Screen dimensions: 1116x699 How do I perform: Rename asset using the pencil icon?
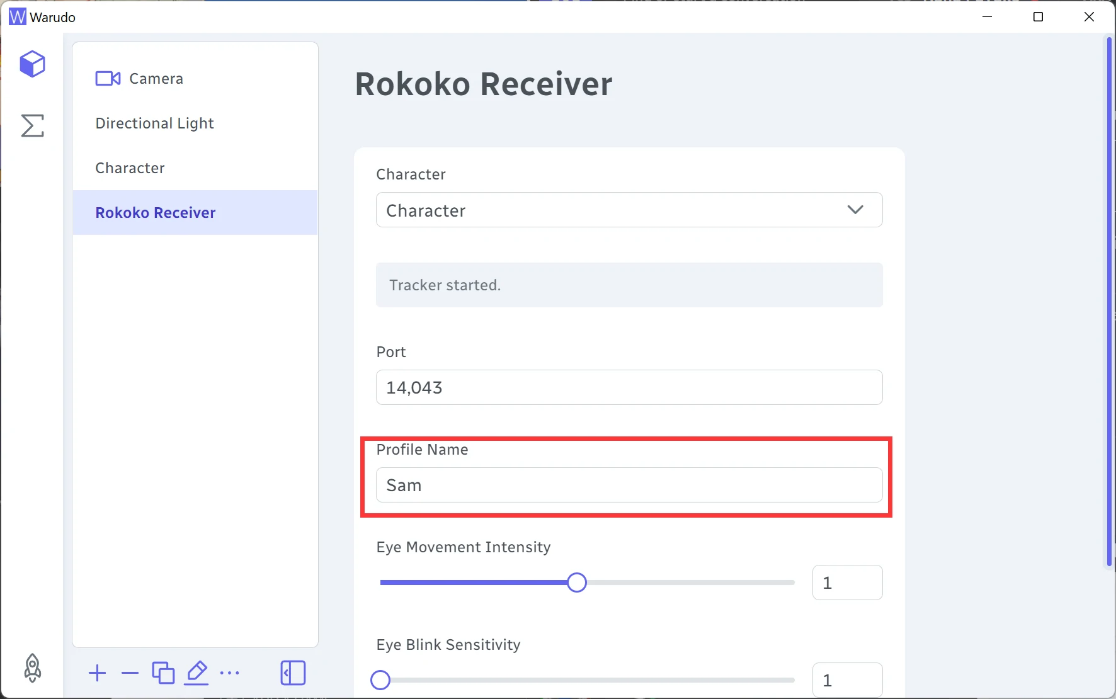tap(196, 673)
